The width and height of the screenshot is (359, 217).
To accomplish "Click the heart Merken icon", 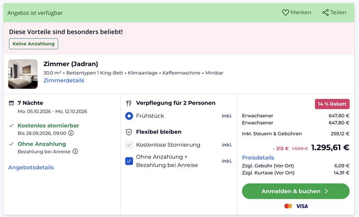I will (x=285, y=12).
